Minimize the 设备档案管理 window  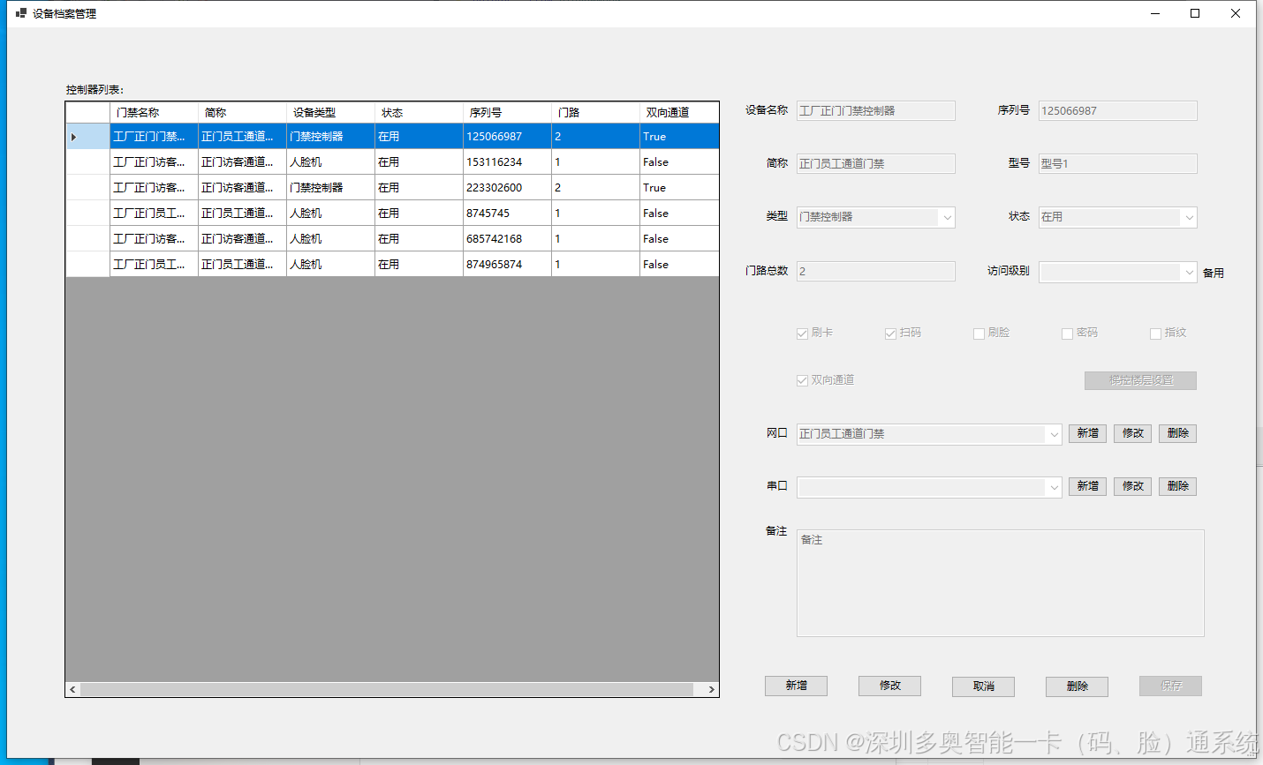(1155, 13)
